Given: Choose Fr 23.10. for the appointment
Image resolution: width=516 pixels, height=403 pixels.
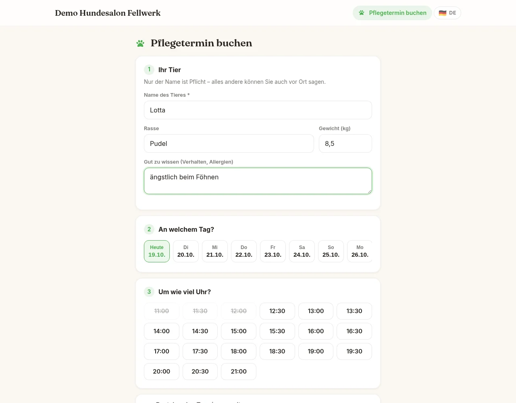Looking at the screenshot, I should [273, 251].
